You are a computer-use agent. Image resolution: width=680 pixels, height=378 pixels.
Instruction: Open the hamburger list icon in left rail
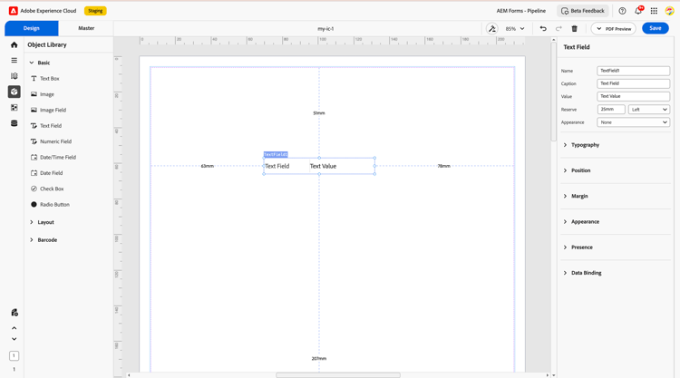coord(14,60)
